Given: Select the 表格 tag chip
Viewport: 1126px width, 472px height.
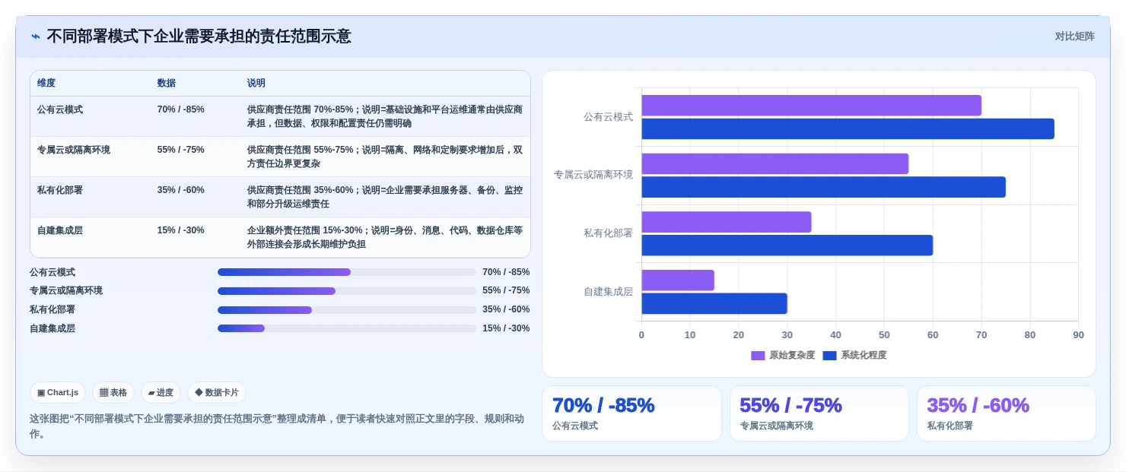Looking at the screenshot, I should pyautogui.click(x=113, y=393).
